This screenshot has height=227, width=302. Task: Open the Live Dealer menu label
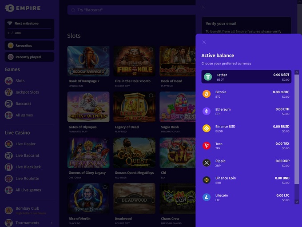point(26,144)
